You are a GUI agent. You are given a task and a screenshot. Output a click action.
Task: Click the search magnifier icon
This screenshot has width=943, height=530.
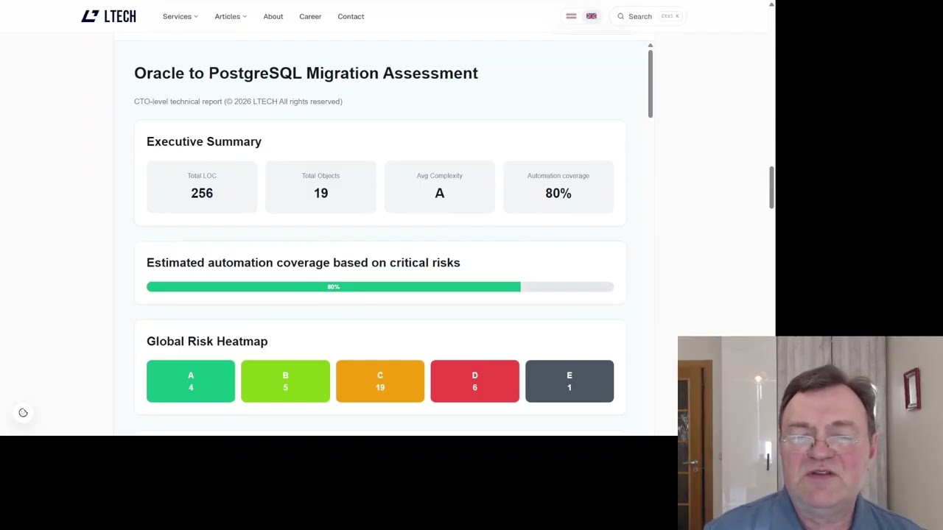[x=620, y=16]
